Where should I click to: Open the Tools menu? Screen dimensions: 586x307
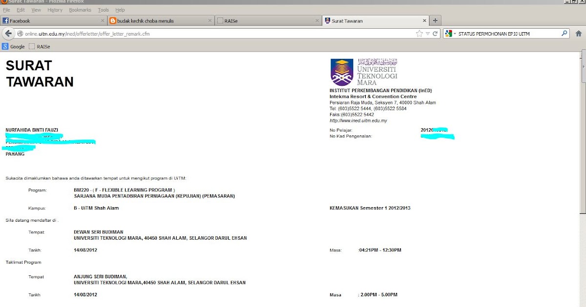coord(103,10)
